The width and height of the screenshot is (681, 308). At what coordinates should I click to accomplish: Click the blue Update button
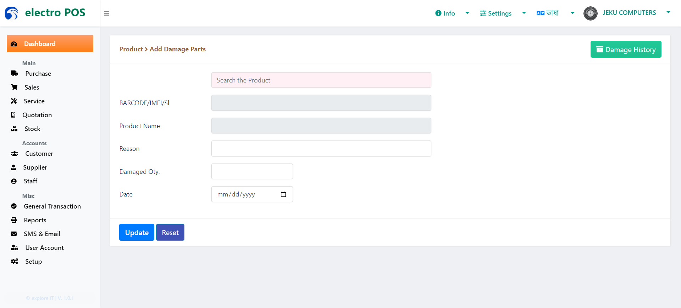[137, 232]
